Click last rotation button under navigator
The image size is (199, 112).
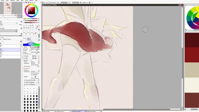point(21,17)
